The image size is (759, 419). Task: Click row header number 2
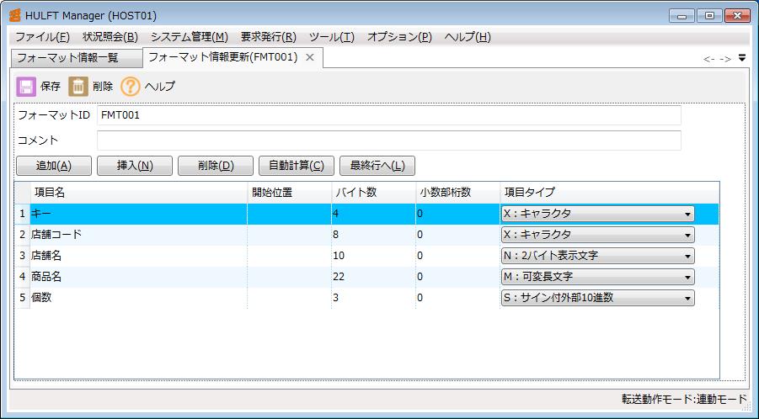(22, 235)
